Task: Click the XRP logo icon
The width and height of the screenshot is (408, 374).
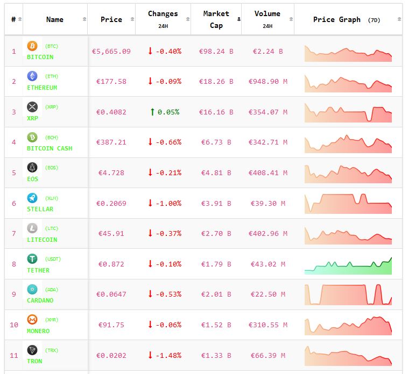Action: pos(32,107)
